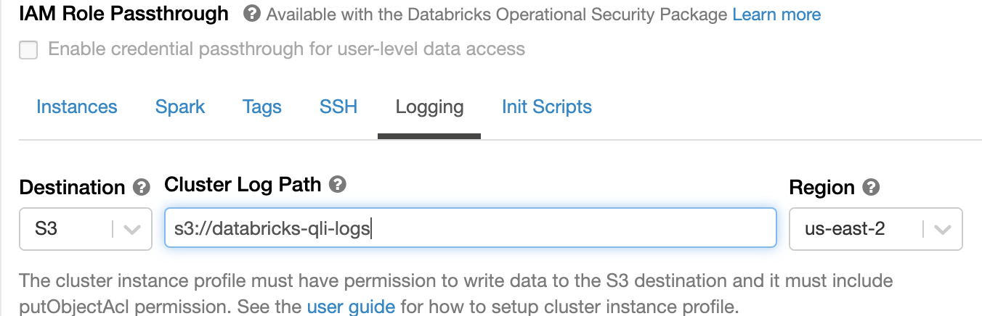Click the chevron arrow in Region selector
The width and height of the screenshot is (982, 316).
pyautogui.click(x=942, y=230)
